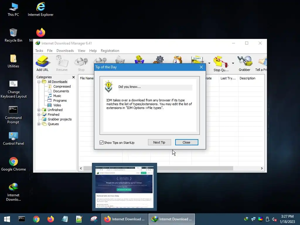Viewport: 300px width, 225px height.
Task: Open the File menu
Action: tap(50, 51)
